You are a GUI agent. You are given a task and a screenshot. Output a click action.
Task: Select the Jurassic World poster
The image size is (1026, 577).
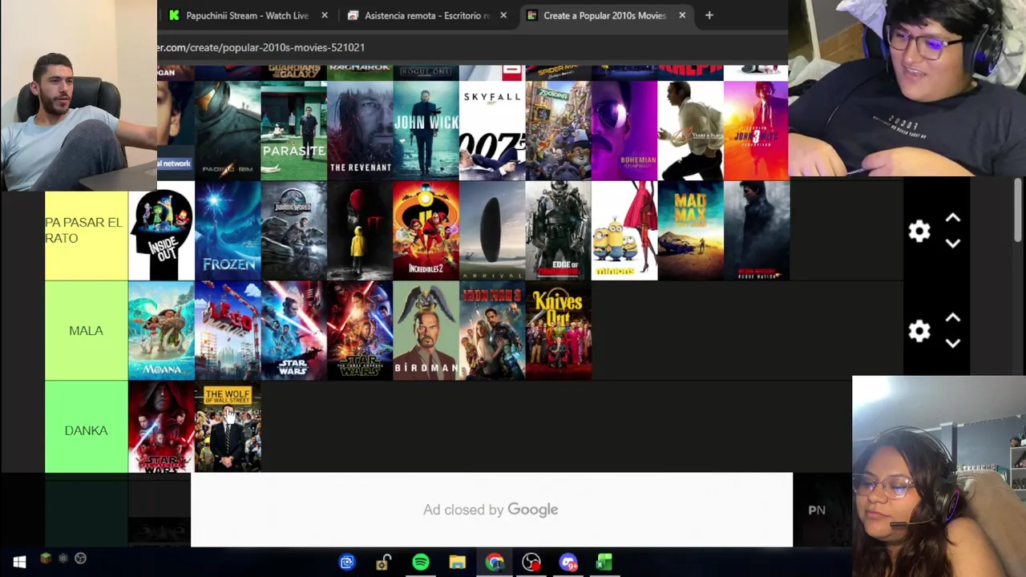click(x=293, y=231)
